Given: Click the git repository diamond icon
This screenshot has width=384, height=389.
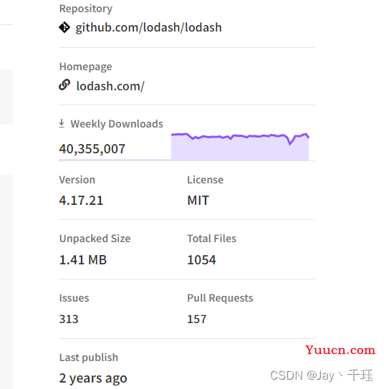Looking at the screenshot, I should pos(64,27).
